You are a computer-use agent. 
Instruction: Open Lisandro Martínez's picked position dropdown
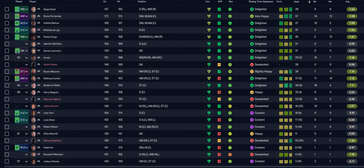click(22, 44)
